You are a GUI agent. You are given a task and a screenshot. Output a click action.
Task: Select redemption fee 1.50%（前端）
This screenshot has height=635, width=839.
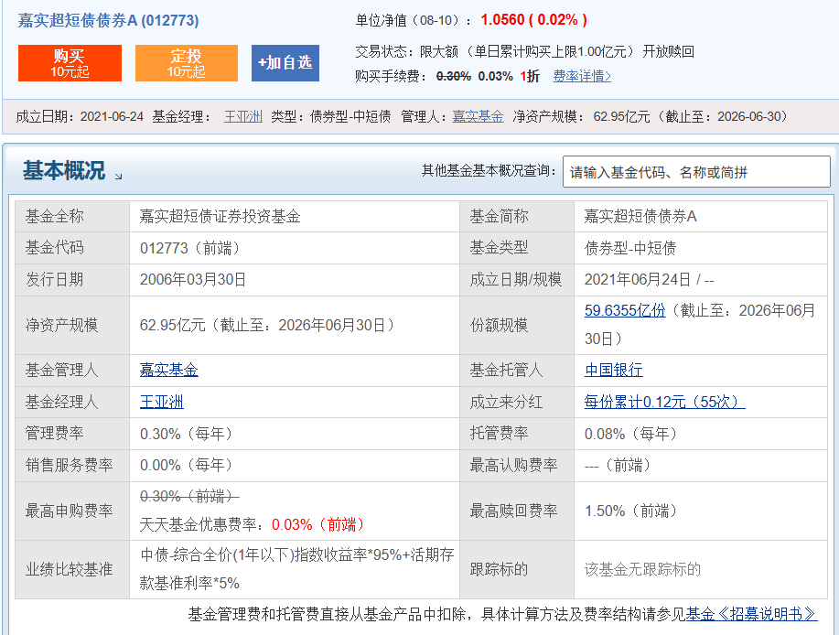pyautogui.click(x=632, y=511)
